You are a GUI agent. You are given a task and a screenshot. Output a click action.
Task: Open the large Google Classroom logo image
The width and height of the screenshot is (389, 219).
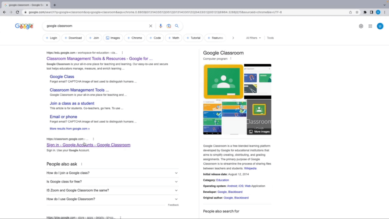pyautogui.click(x=223, y=82)
